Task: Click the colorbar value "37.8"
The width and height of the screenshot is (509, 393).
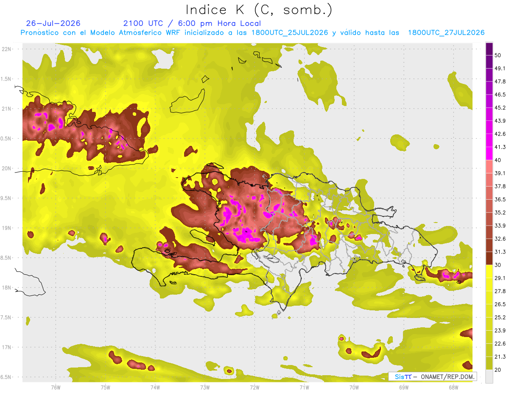Action: 501,186
